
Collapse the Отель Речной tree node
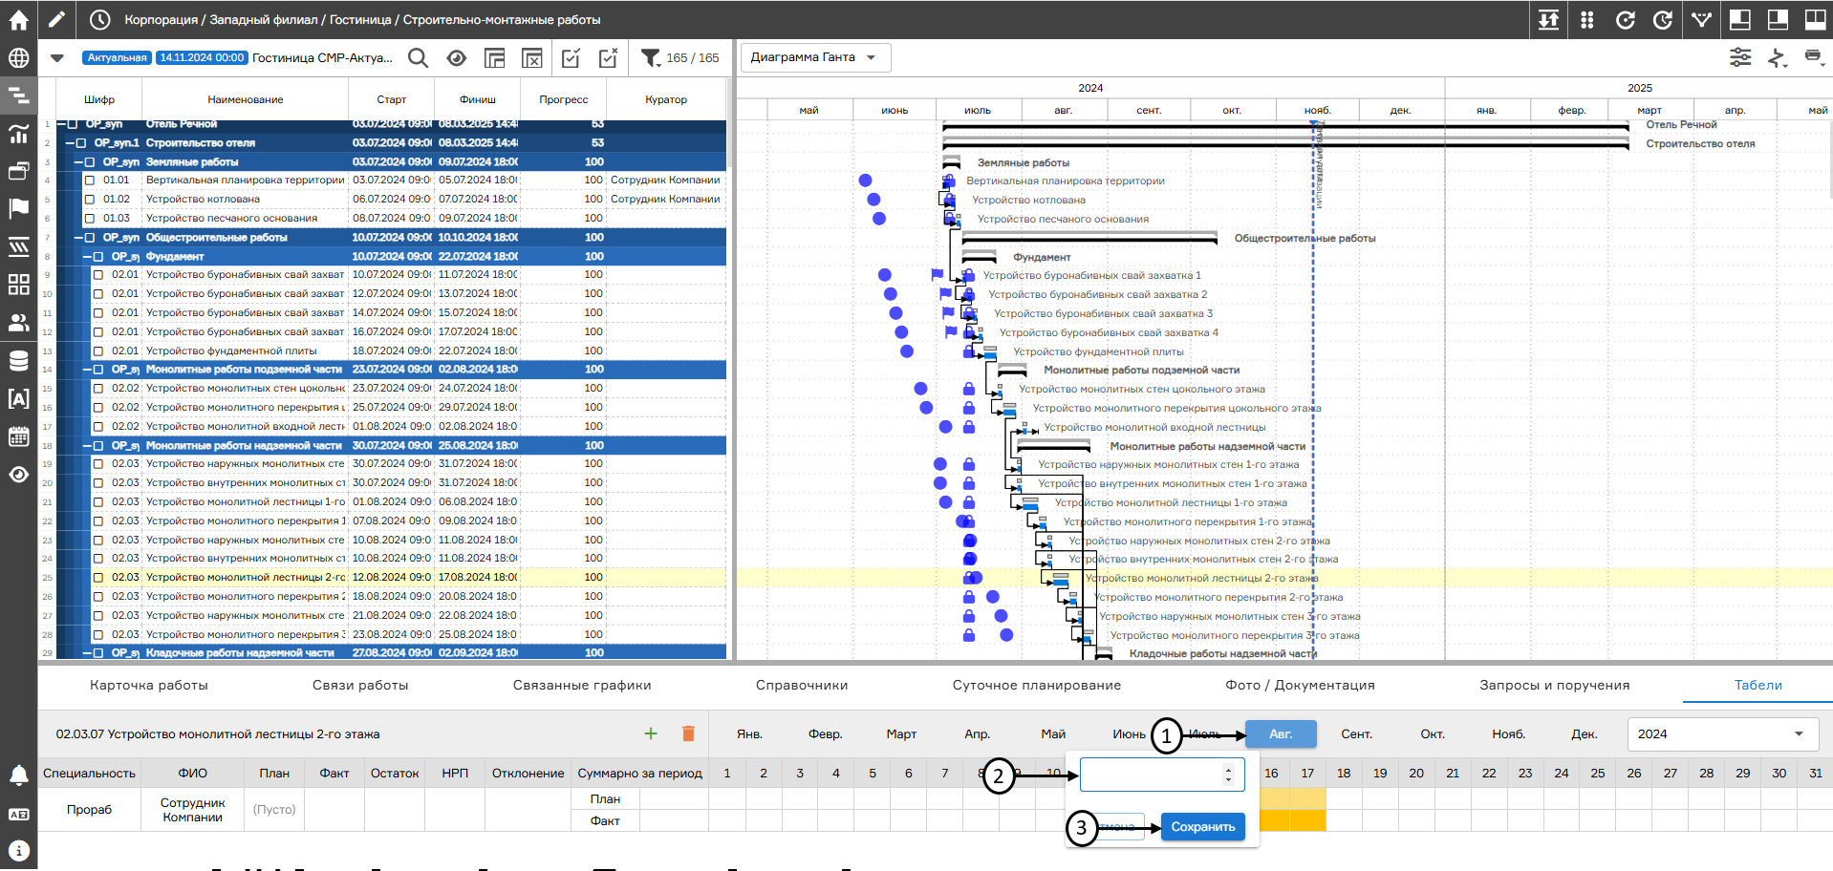61,124
